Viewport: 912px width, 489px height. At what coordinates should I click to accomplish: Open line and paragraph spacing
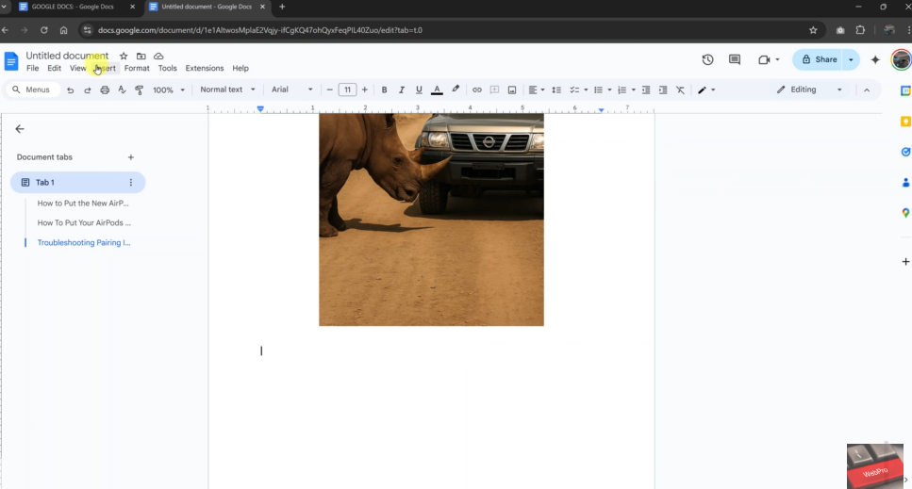click(556, 90)
